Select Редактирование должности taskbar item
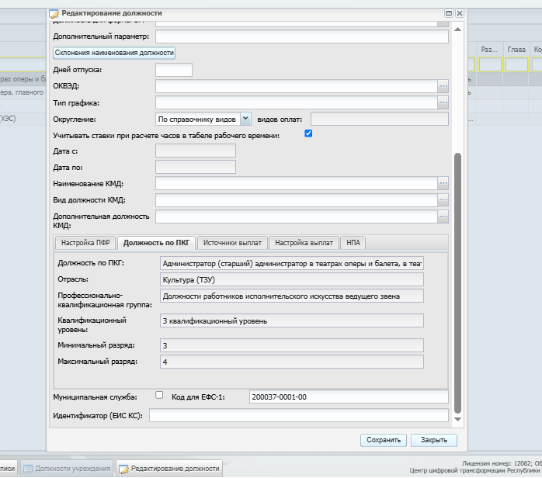This screenshot has width=542, height=478. 169,469
